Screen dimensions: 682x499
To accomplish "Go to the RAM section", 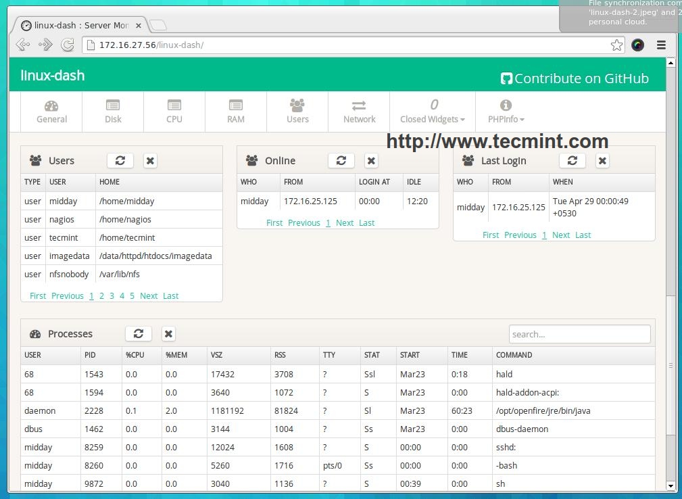I will coord(236,112).
